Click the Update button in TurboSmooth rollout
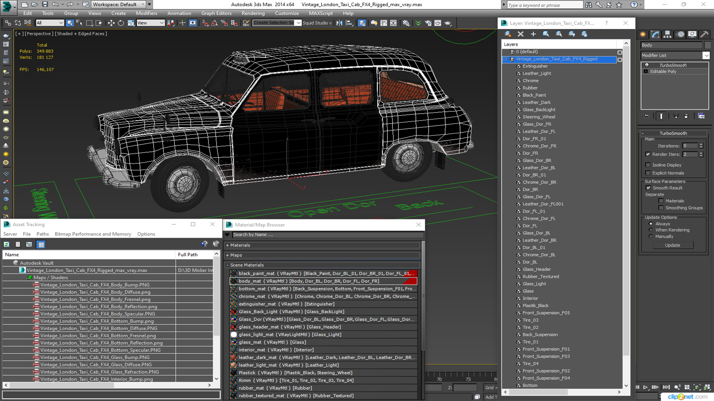 [x=672, y=245]
